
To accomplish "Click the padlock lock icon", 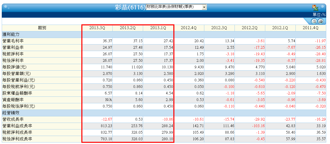I will point(314,21).
